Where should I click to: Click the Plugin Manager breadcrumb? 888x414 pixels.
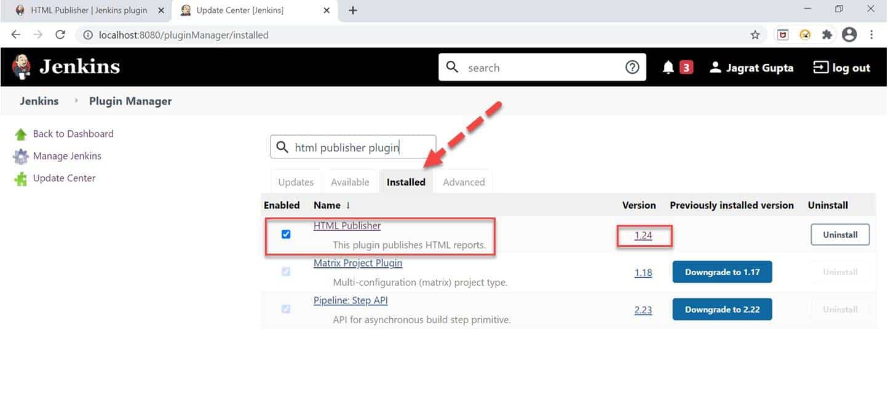tap(130, 101)
